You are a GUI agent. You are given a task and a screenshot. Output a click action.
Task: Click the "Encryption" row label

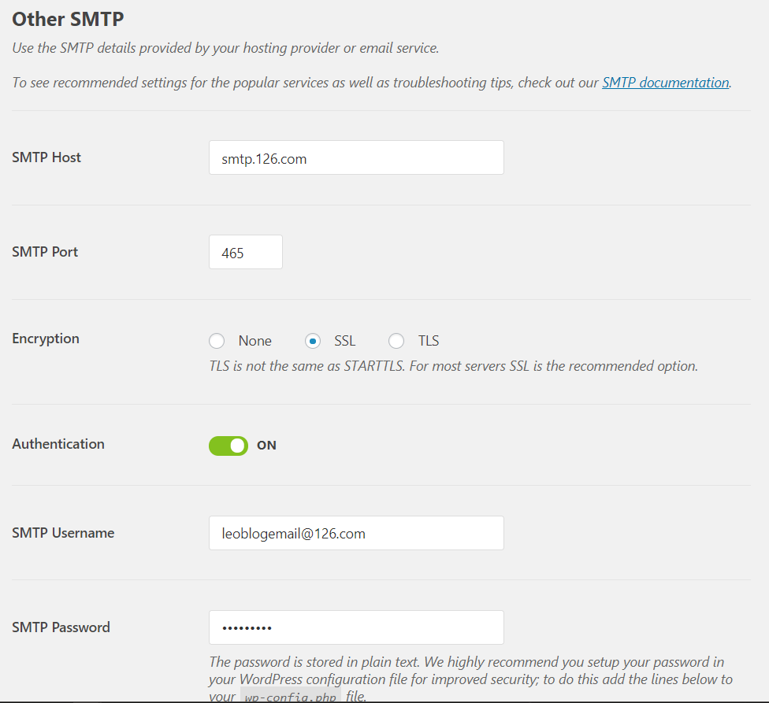click(x=46, y=339)
